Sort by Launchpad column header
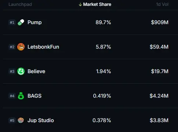Image resolution: width=178 pixels, height=132 pixels. click(20, 4)
